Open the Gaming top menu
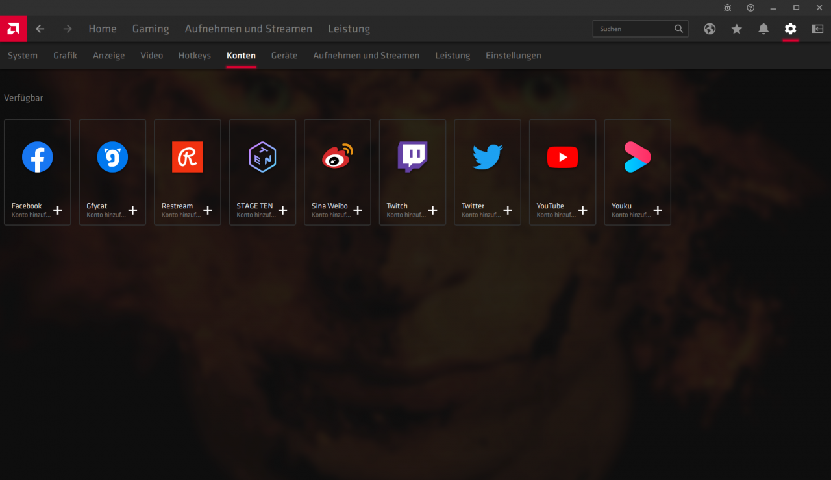The image size is (831, 480). (x=151, y=29)
